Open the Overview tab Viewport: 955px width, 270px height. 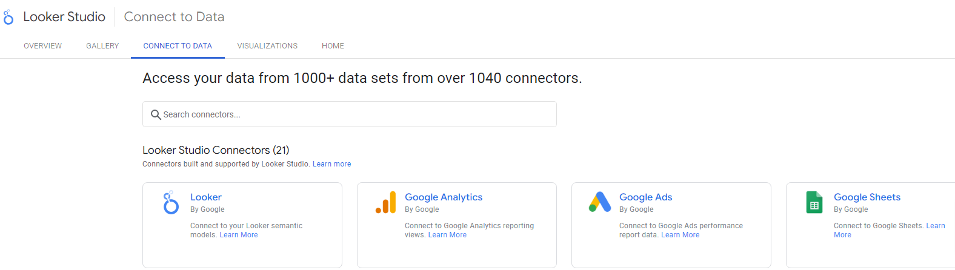coord(42,46)
